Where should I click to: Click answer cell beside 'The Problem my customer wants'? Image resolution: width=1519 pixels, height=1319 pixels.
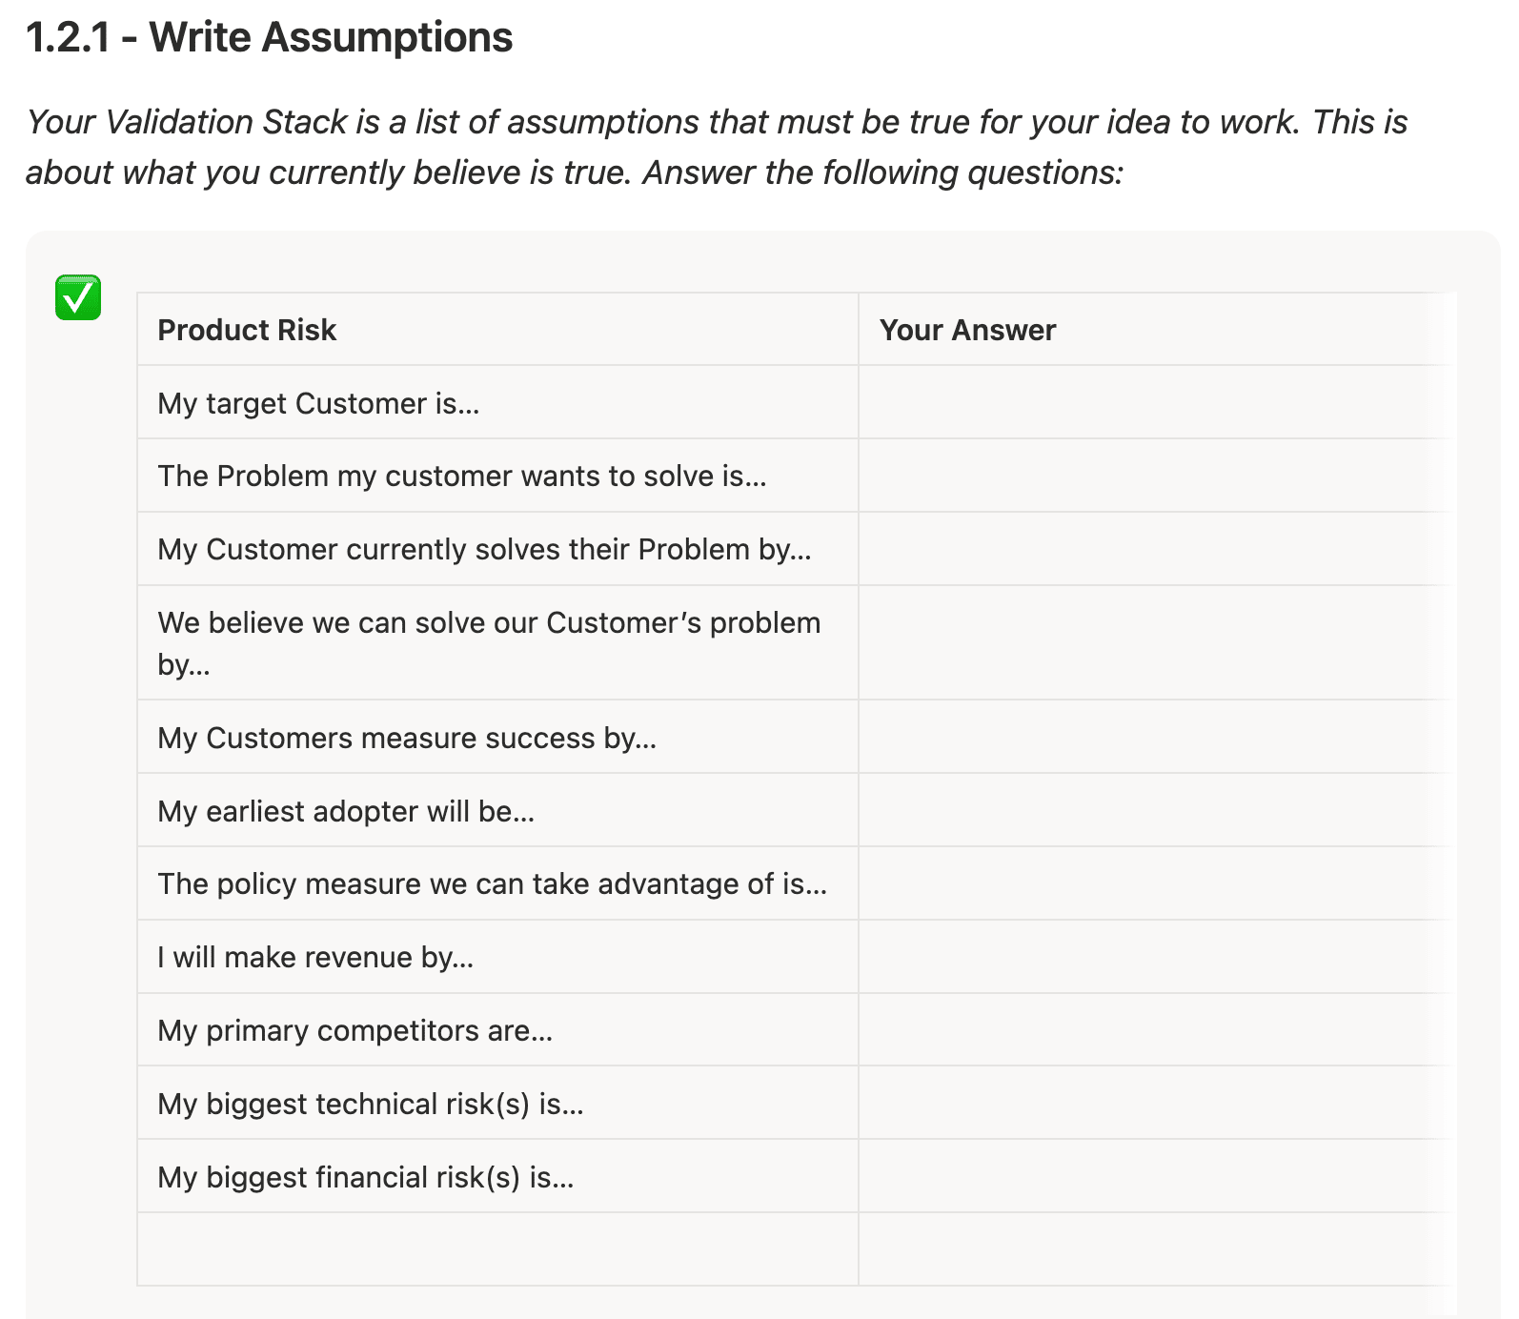1156,476
